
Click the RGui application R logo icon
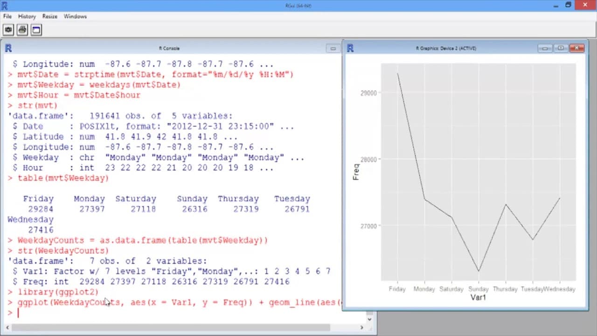click(5, 5)
